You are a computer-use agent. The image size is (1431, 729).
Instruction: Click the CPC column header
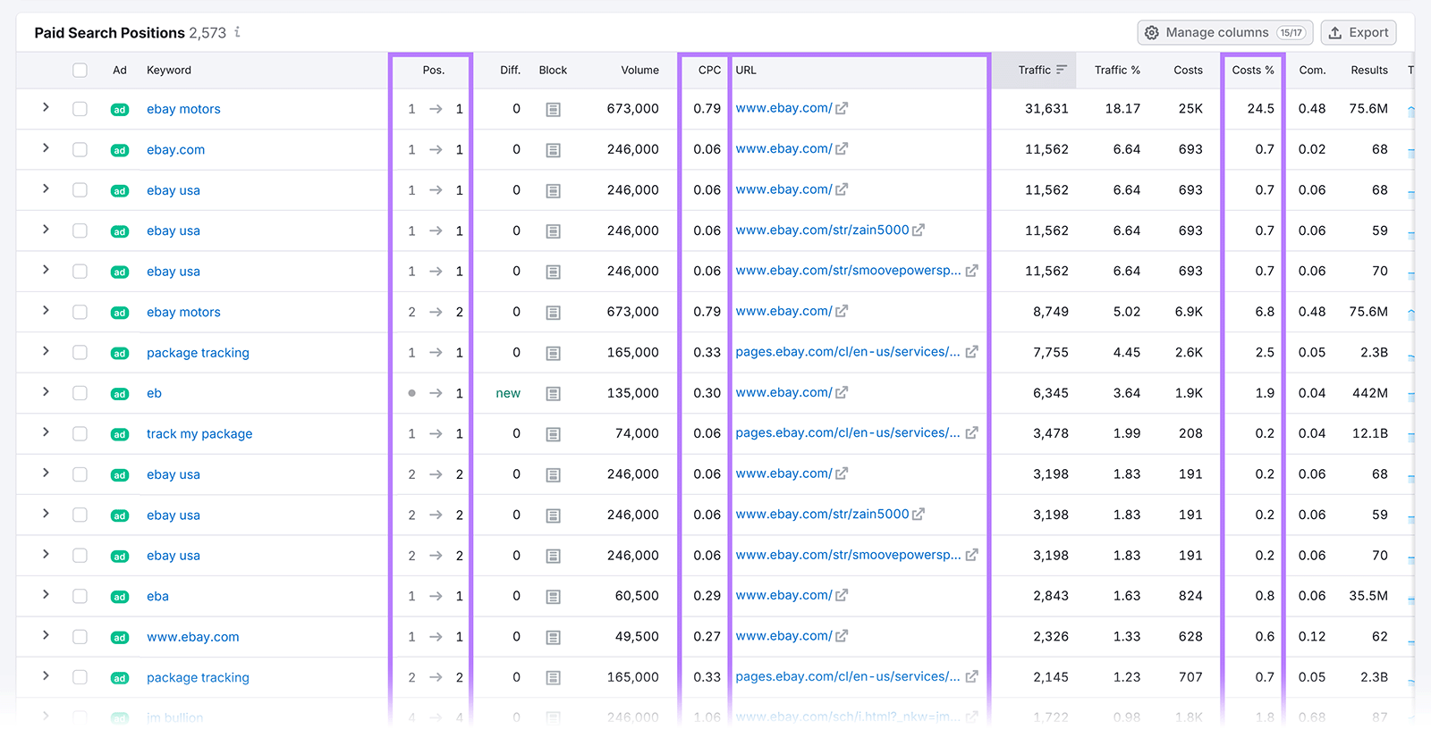pyautogui.click(x=709, y=70)
